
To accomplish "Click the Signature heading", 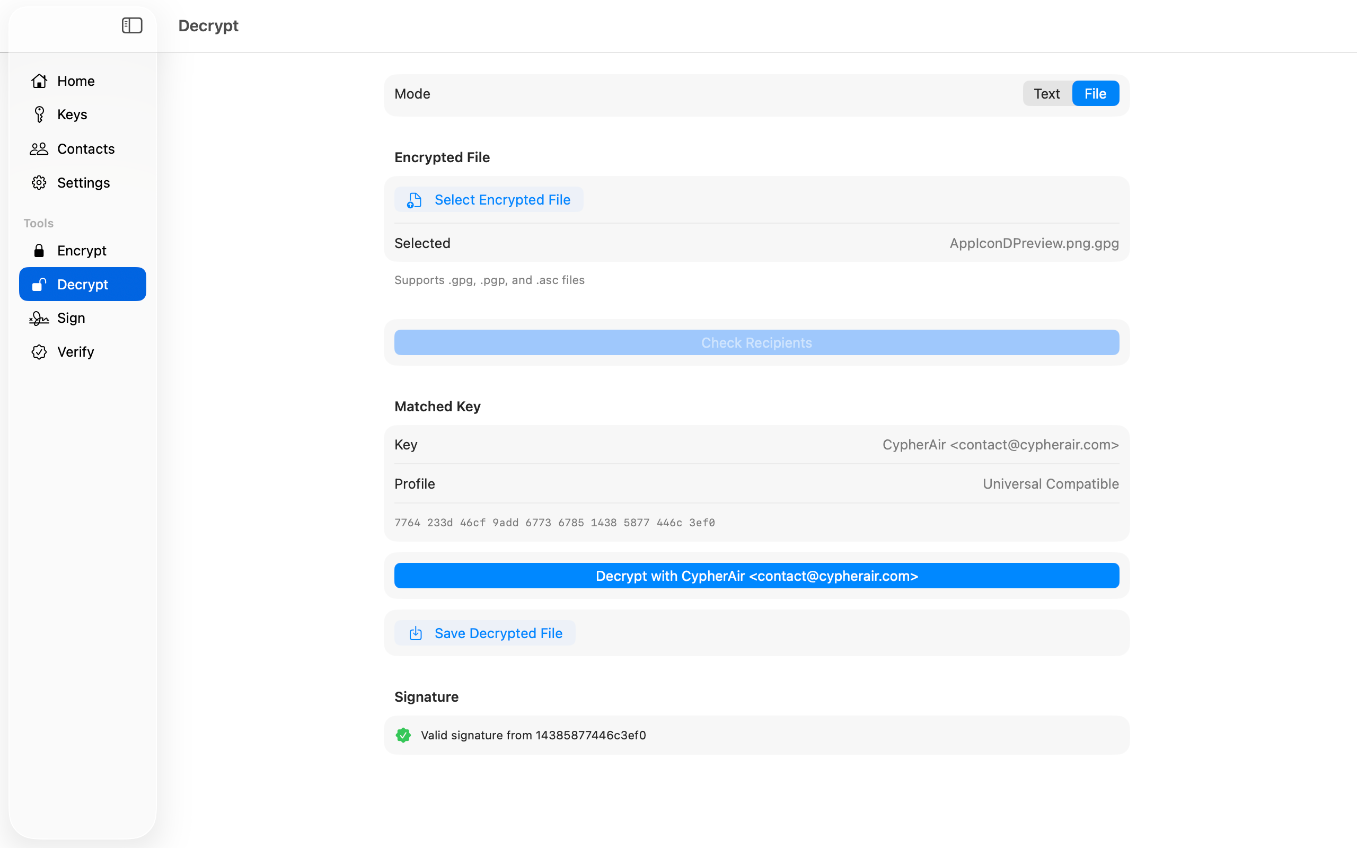I will click(426, 697).
